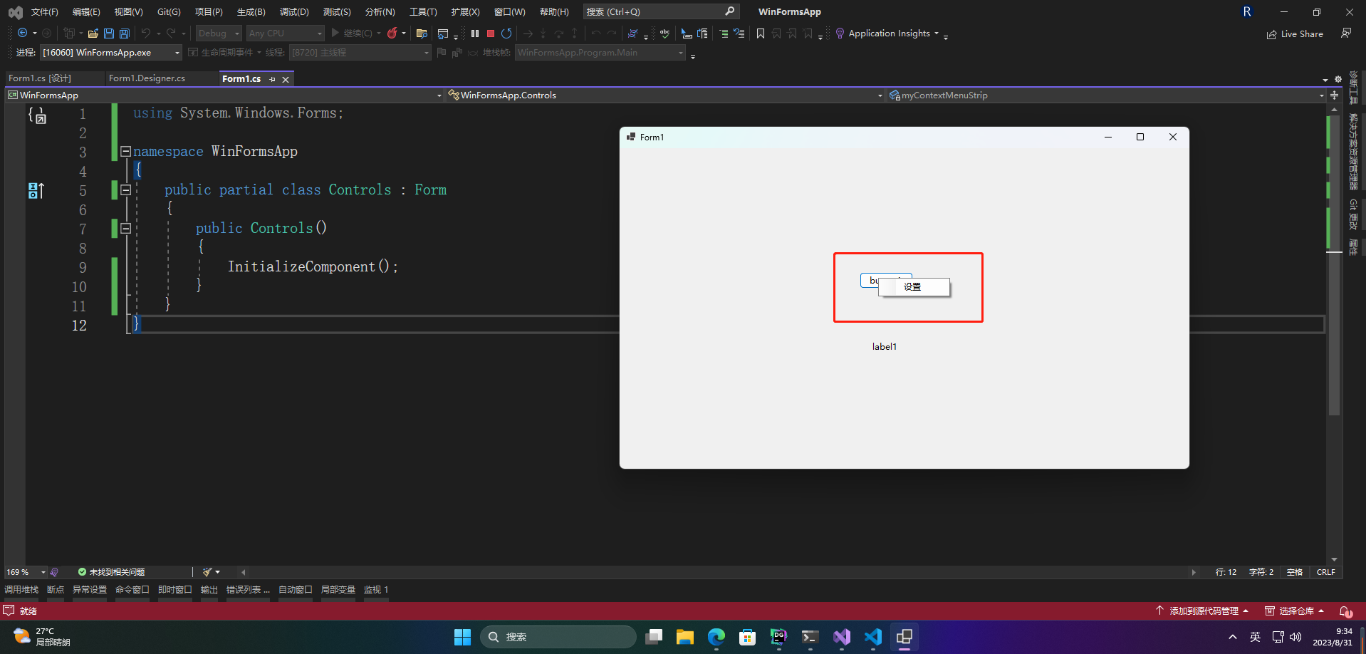The width and height of the screenshot is (1366, 654).
Task: Click the Hot Reload flame icon
Action: pyautogui.click(x=392, y=33)
